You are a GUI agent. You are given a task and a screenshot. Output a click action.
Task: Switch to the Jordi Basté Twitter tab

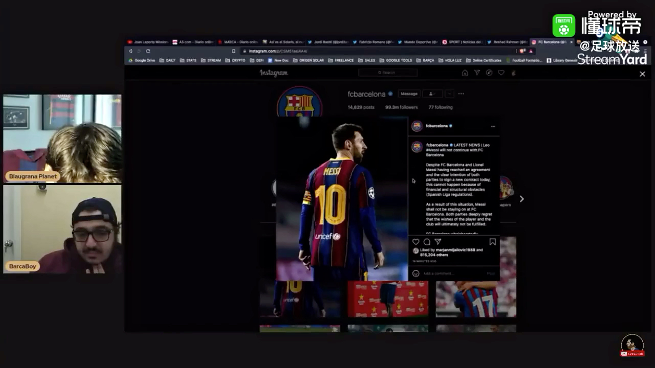(328, 42)
